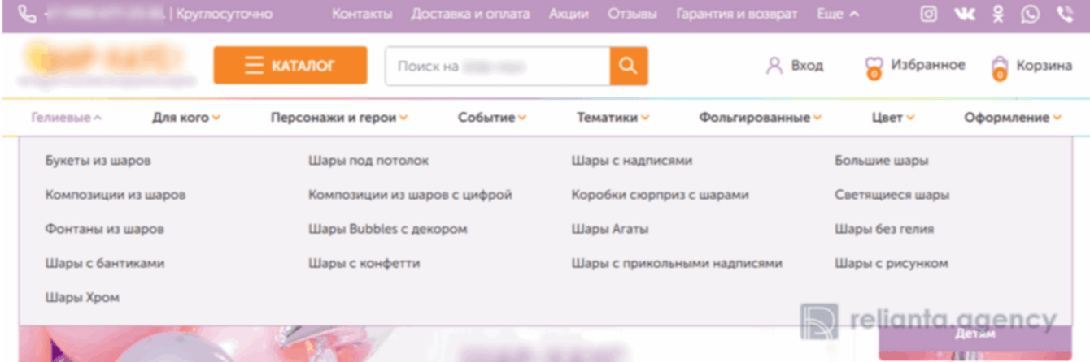Open the Корзина shopping cart icon
This screenshot has height=362, width=1090.
tap(1000, 67)
